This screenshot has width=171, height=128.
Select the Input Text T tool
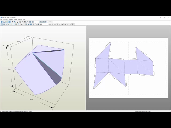(x=14, y=24)
